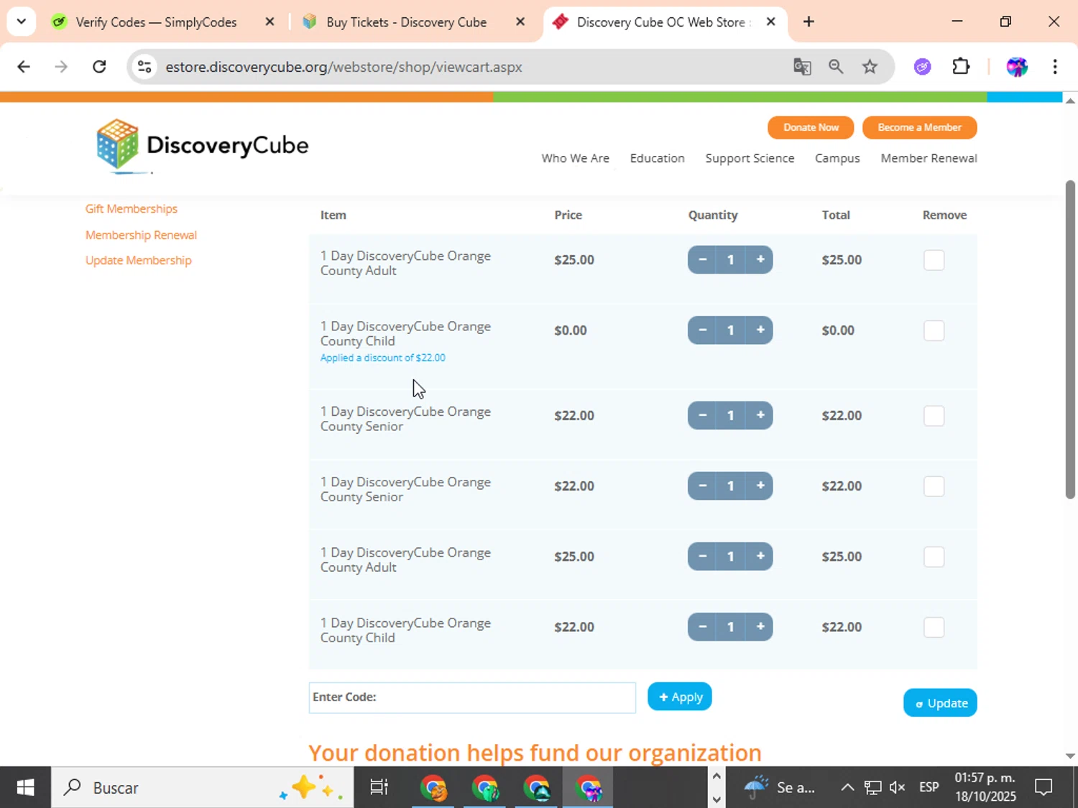Open Update Membership link

click(139, 261)
